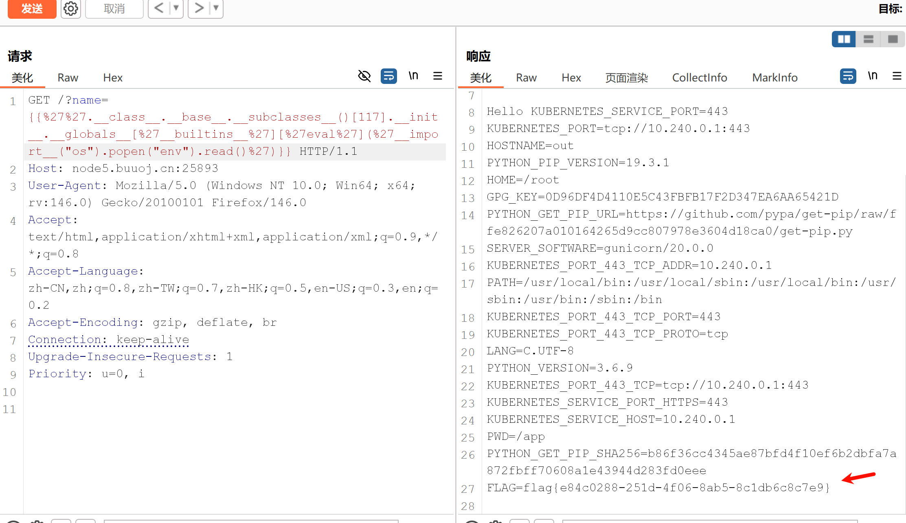Go forward with next history arrow

(199, 8)
